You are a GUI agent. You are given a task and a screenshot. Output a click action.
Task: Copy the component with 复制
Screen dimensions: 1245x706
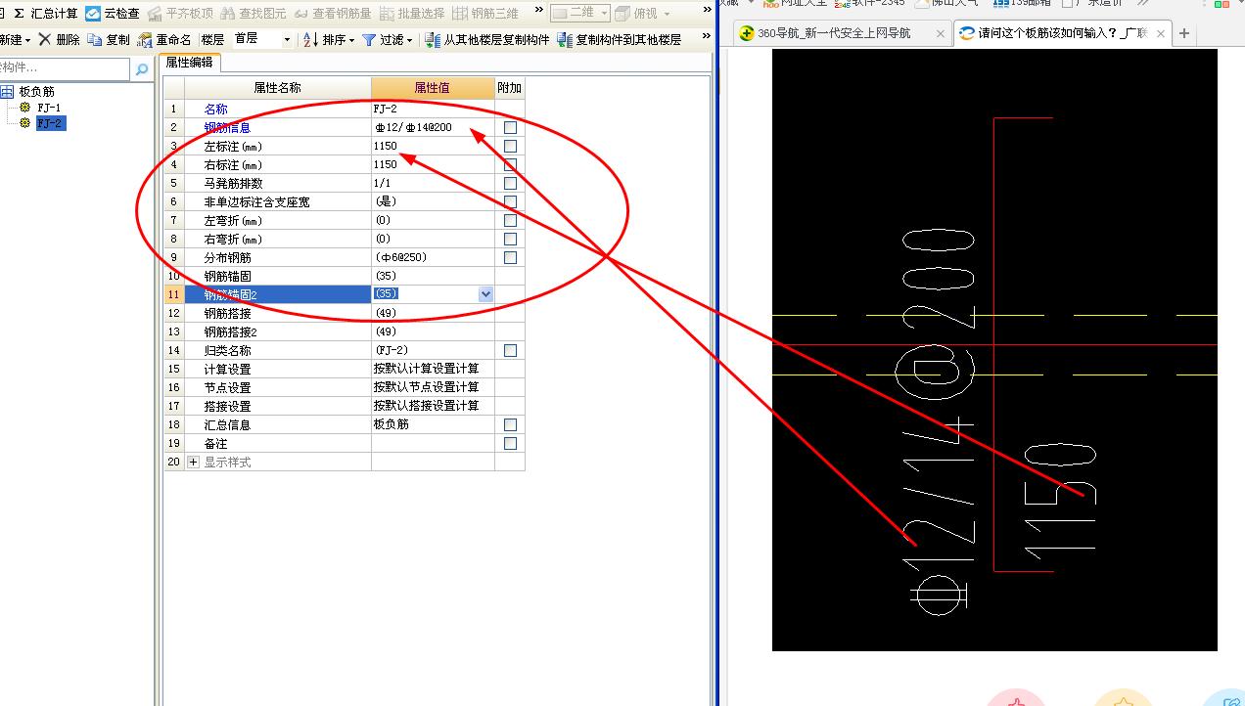[x=109, y=40]
